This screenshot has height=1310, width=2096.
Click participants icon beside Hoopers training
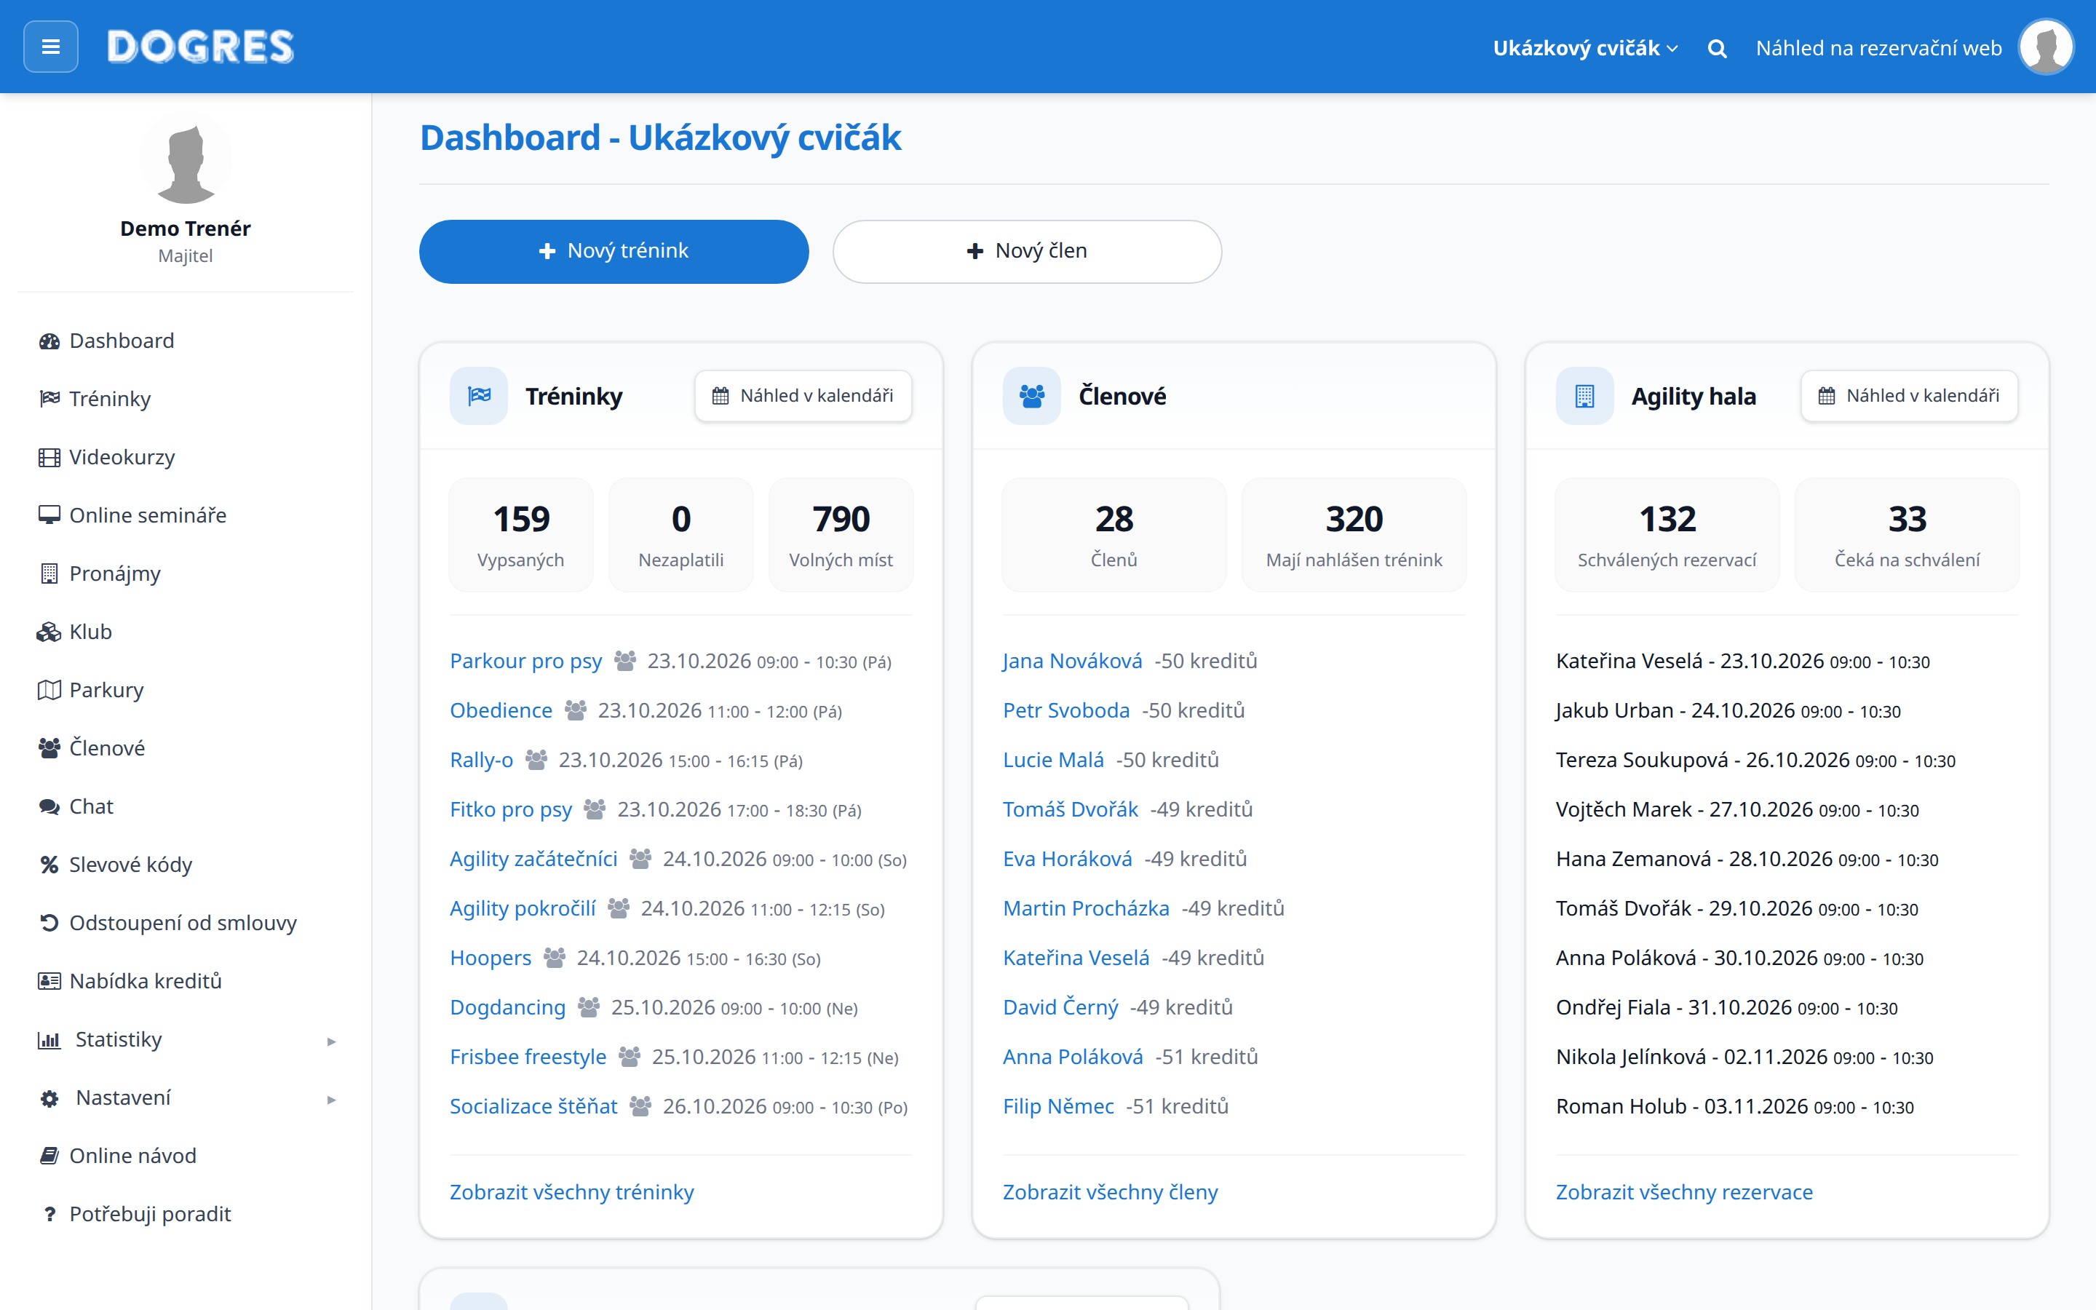[555, 957]
